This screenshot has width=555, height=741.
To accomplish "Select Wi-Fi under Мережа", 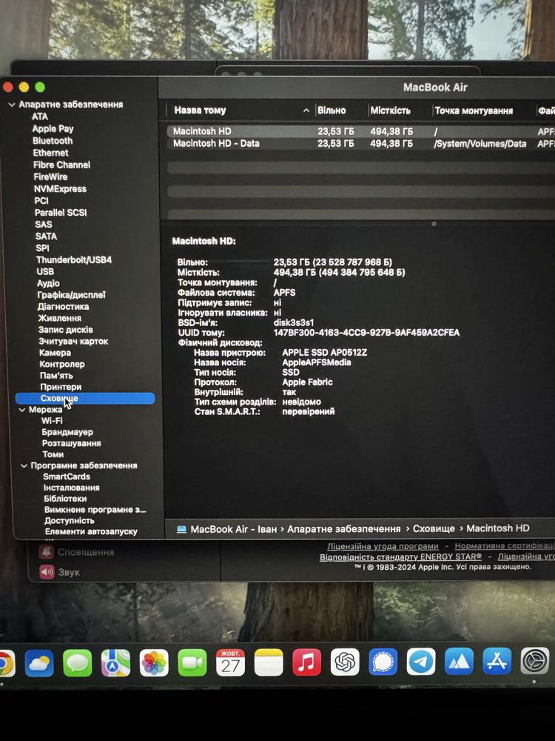I will (x=52, y=421).
